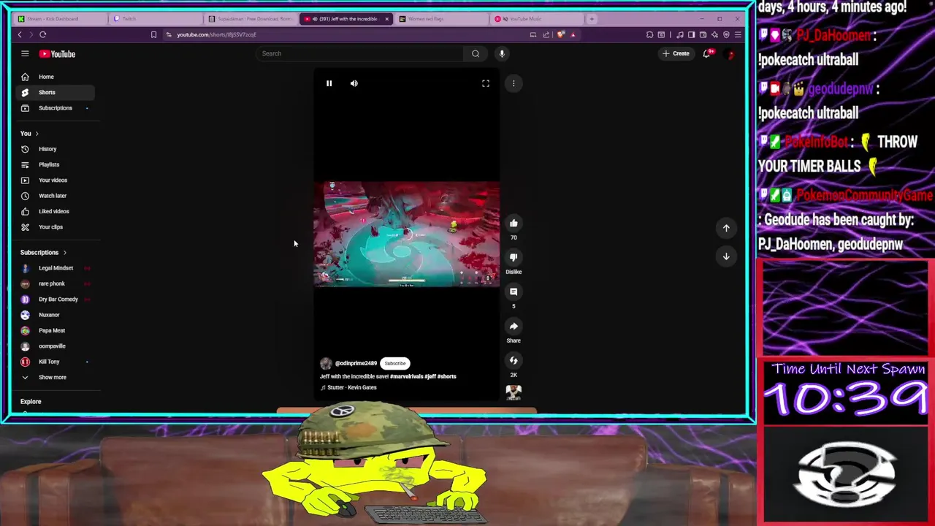The width and height of the screenshot is (935, 526).
Task: Close the Jeff with the incredible tab
Action: click(387, 19)
